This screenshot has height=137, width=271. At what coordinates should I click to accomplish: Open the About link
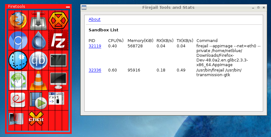click(x=95, y=19)
